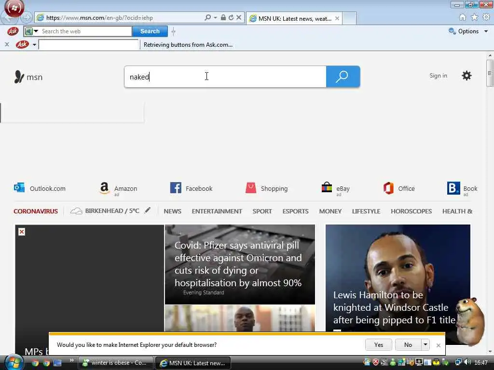Click Yes to set default browser

[378, 344]
